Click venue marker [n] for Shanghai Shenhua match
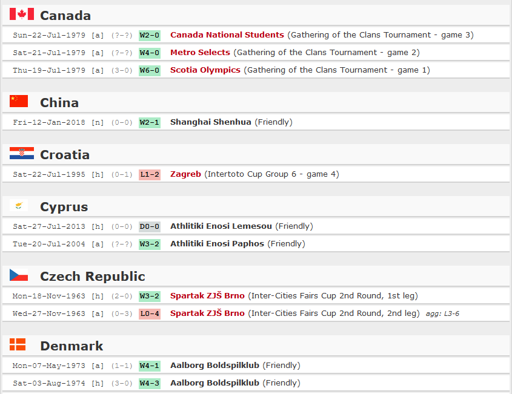 coord(98,123)
